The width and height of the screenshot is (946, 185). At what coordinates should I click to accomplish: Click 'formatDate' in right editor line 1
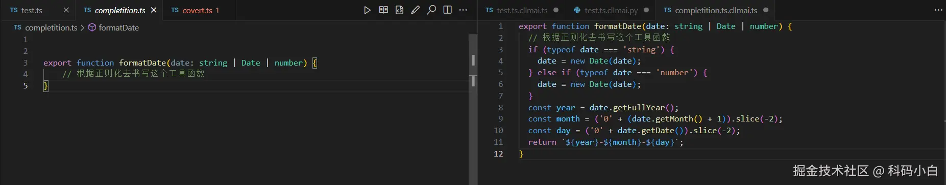[618, 26]
